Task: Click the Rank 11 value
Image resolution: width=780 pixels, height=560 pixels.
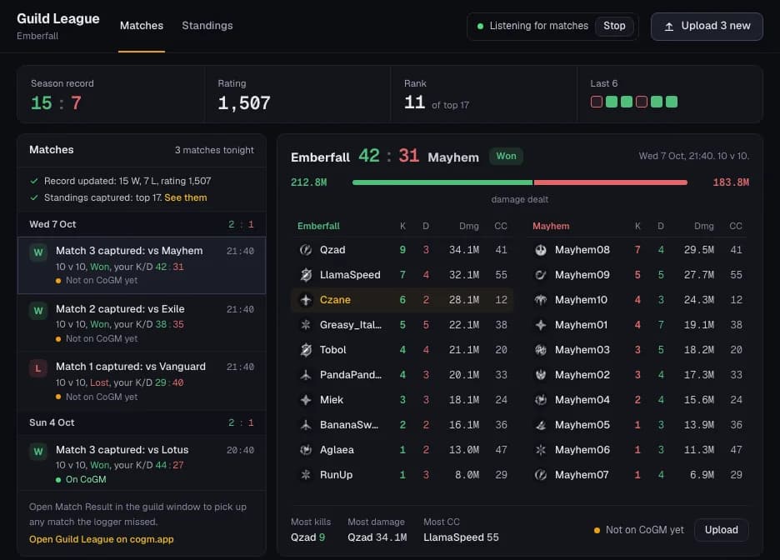Action: point(414,102)
